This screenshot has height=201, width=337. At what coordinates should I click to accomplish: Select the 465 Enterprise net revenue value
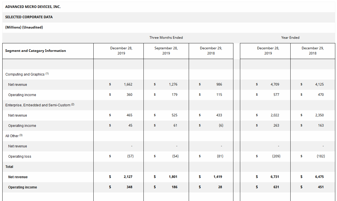(130, 115)
